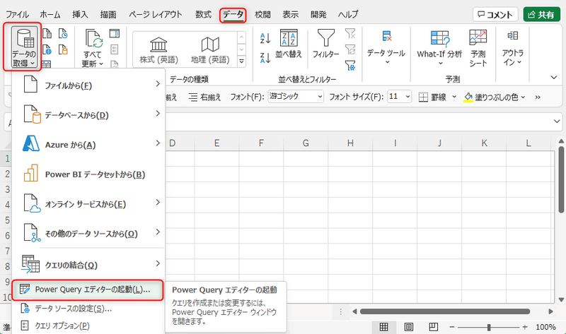
Task: Click the clear filter icon
Action: point(350,33)
